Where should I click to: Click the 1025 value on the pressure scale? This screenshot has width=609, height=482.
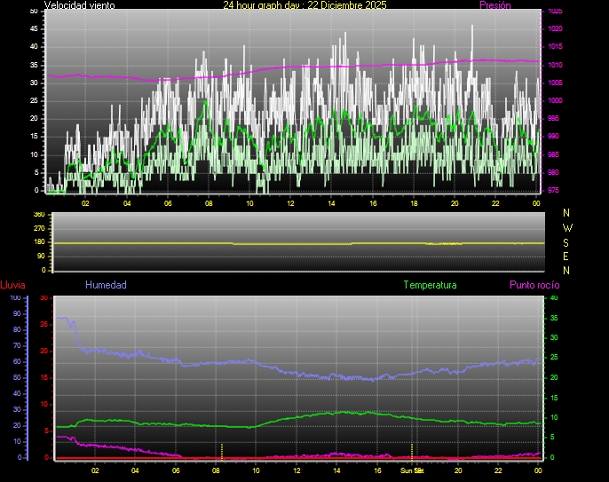555,12
